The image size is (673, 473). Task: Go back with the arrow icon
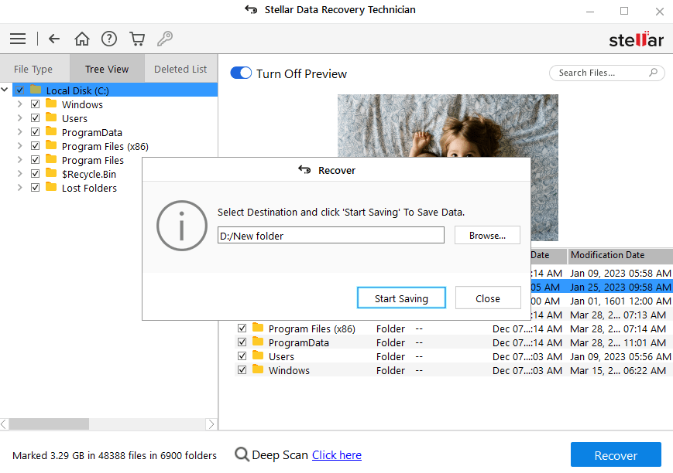[x=54, y=39]
